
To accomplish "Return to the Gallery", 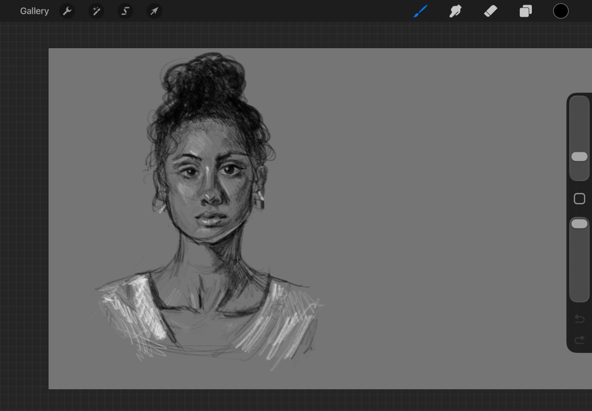I will coord(34,11).
